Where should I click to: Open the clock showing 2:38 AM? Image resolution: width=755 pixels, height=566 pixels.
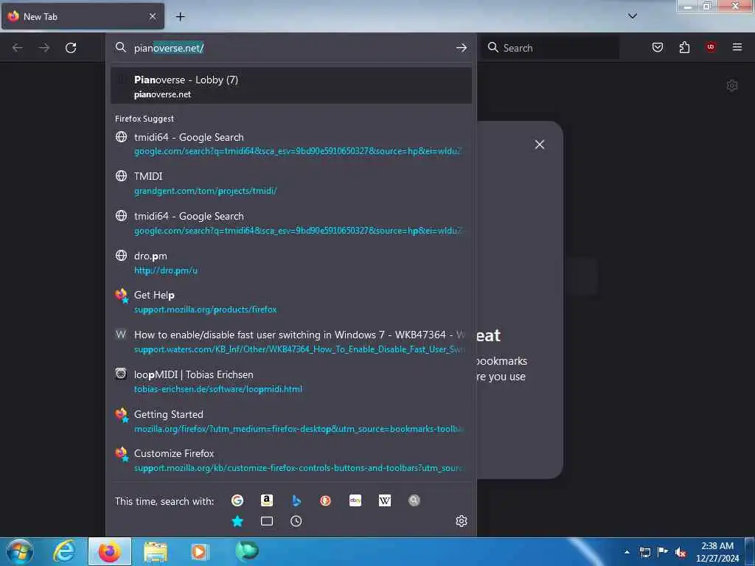(x=717, y=551)
